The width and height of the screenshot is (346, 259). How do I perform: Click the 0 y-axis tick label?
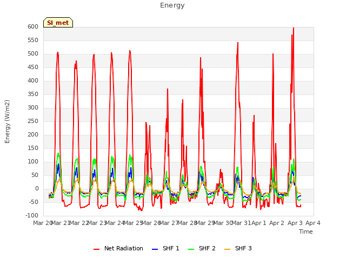(37, 189)
